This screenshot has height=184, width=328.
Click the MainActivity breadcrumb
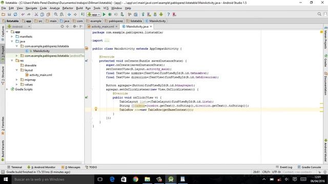point(156,21)
